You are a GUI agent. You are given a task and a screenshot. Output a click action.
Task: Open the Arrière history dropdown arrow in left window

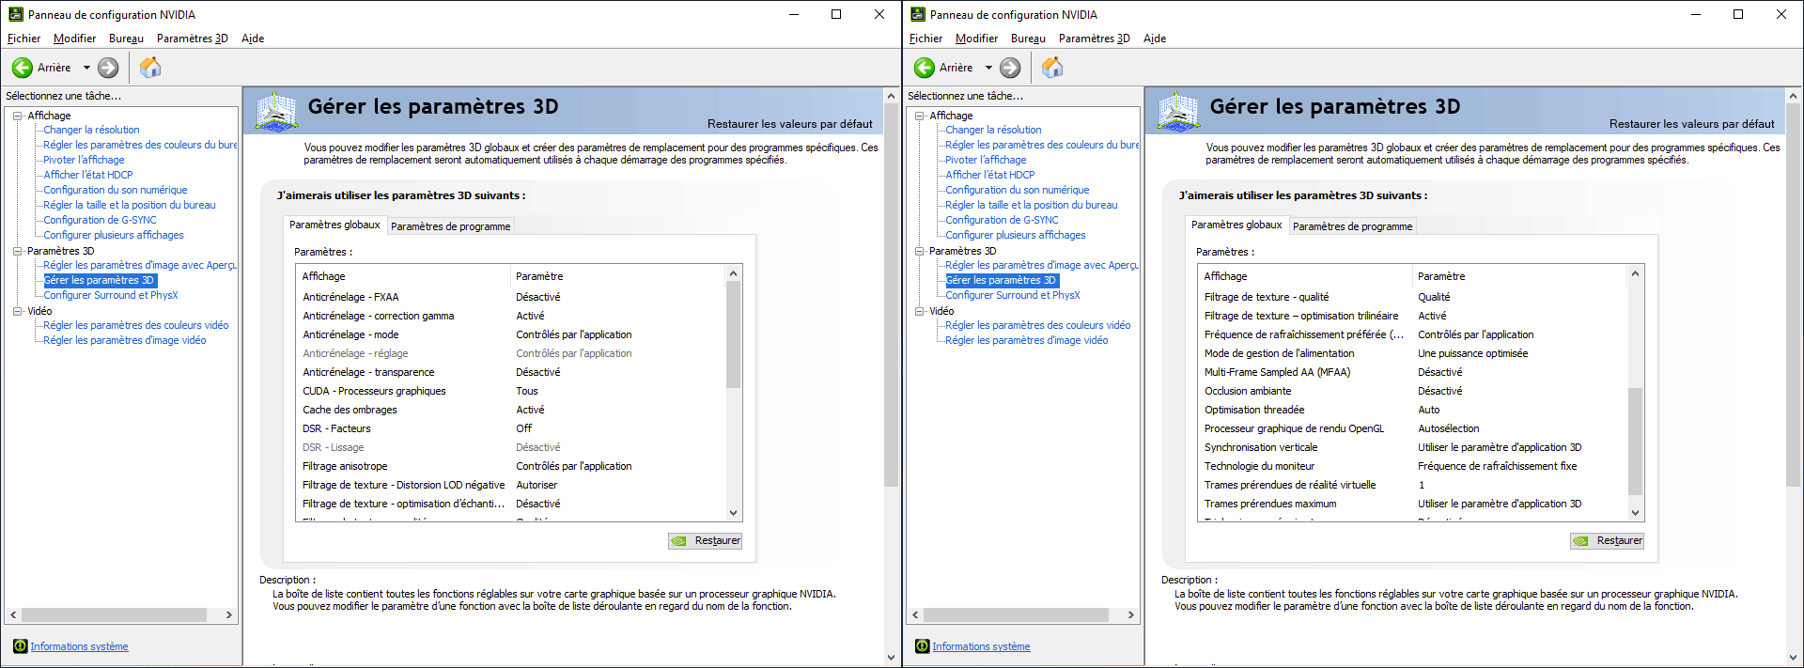(x=86, y=68)
